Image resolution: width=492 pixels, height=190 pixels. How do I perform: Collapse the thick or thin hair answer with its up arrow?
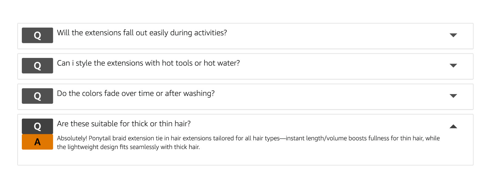(x=453, y=126)
